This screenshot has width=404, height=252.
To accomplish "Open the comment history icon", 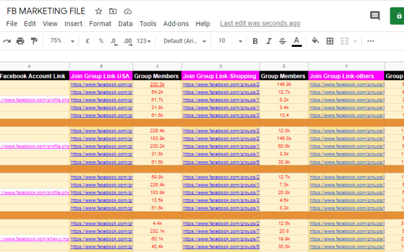I will click(x=375, y=15).
